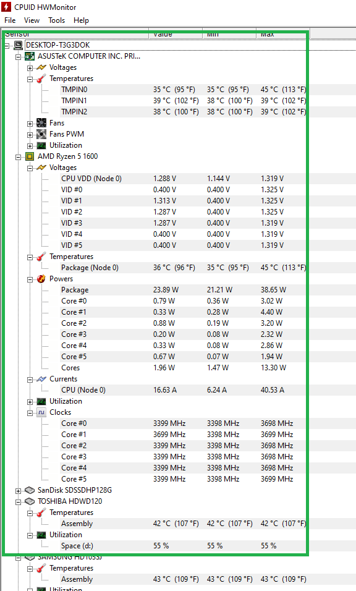
Task: Click the Clocks waveform icon
Action: click(41, 412)
